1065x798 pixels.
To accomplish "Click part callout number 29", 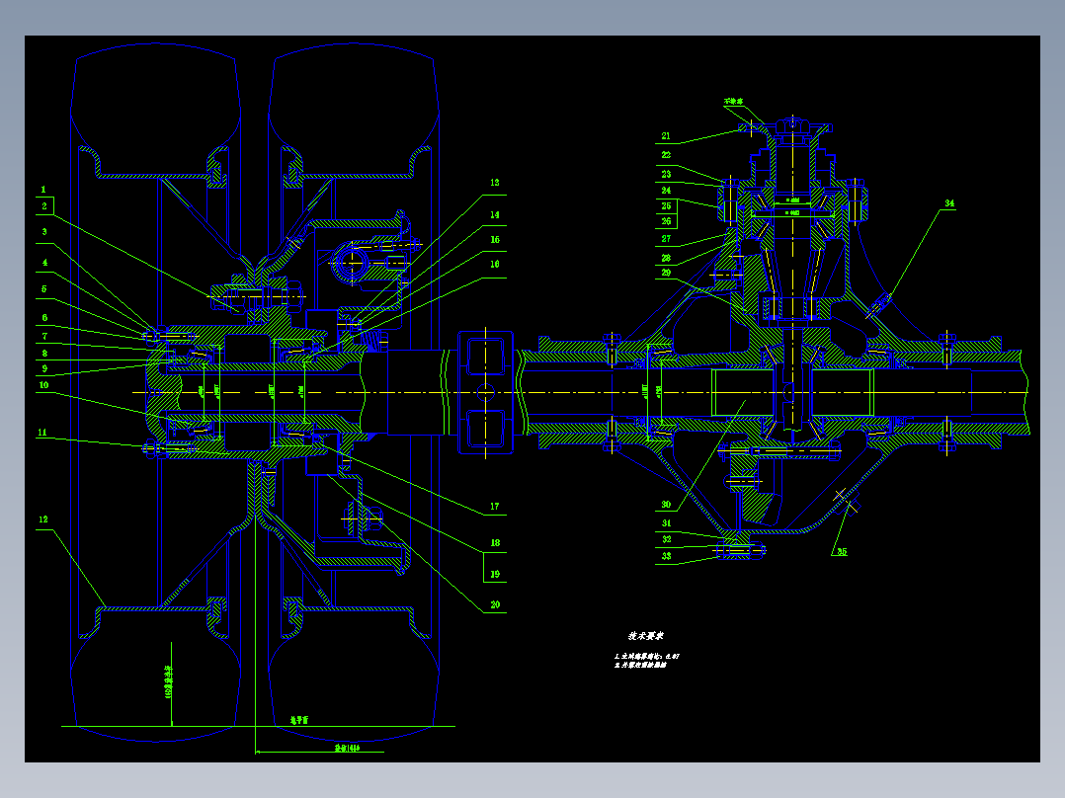I will [666, 273].
